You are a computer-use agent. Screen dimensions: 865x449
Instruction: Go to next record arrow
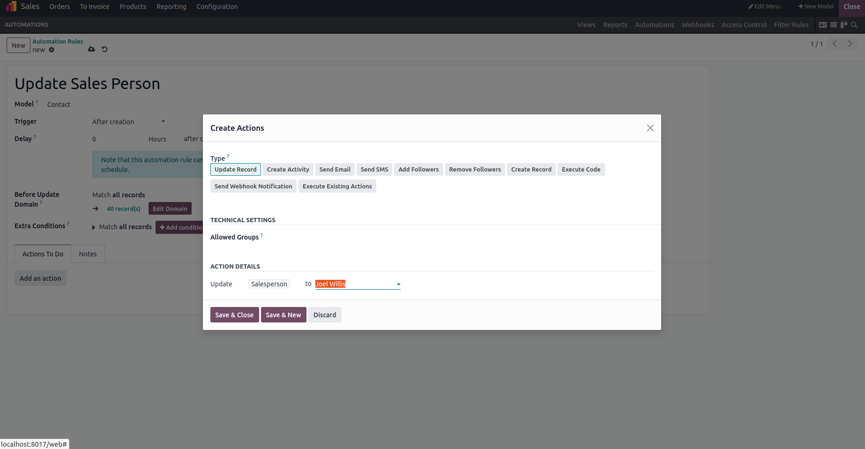click(850, 44)
